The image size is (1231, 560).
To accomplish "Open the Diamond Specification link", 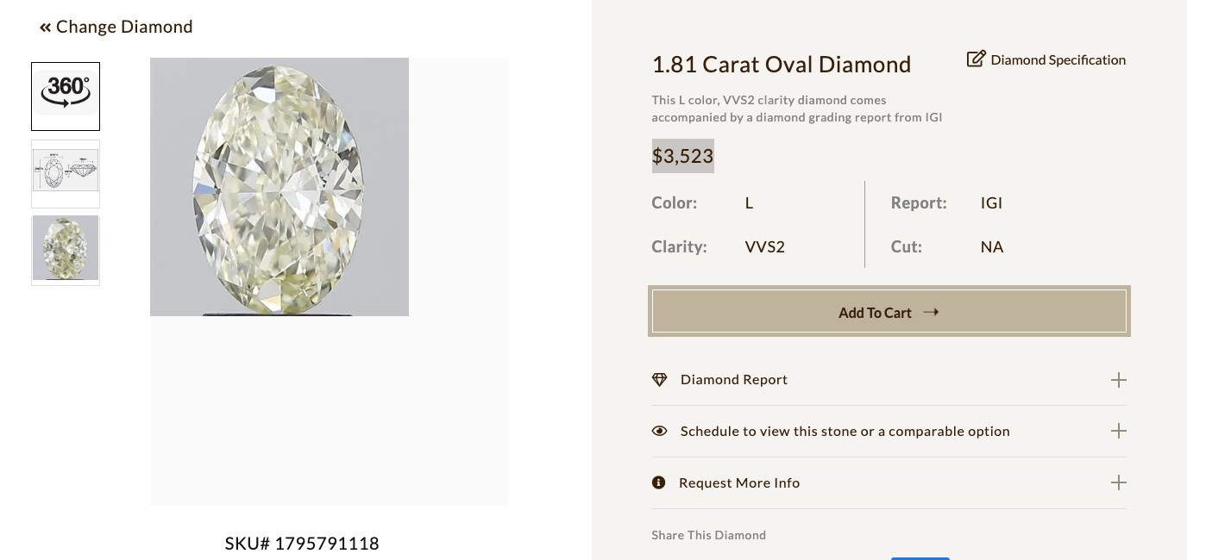I will pyautogui.click(x=1058, y=60).
